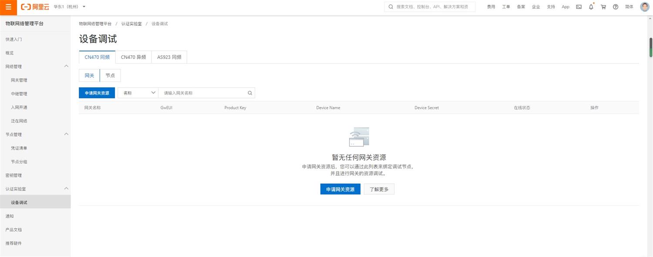This screenshot has width=653, height=257.
Task: Switch to the AS923 同频 tab
Action: (169, 57)
